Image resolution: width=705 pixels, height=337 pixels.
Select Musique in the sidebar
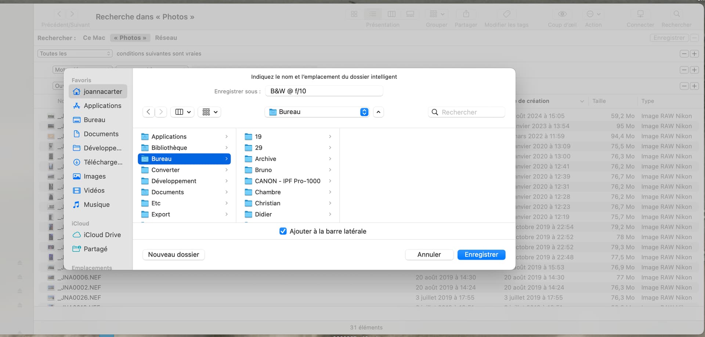click(97, 205)
